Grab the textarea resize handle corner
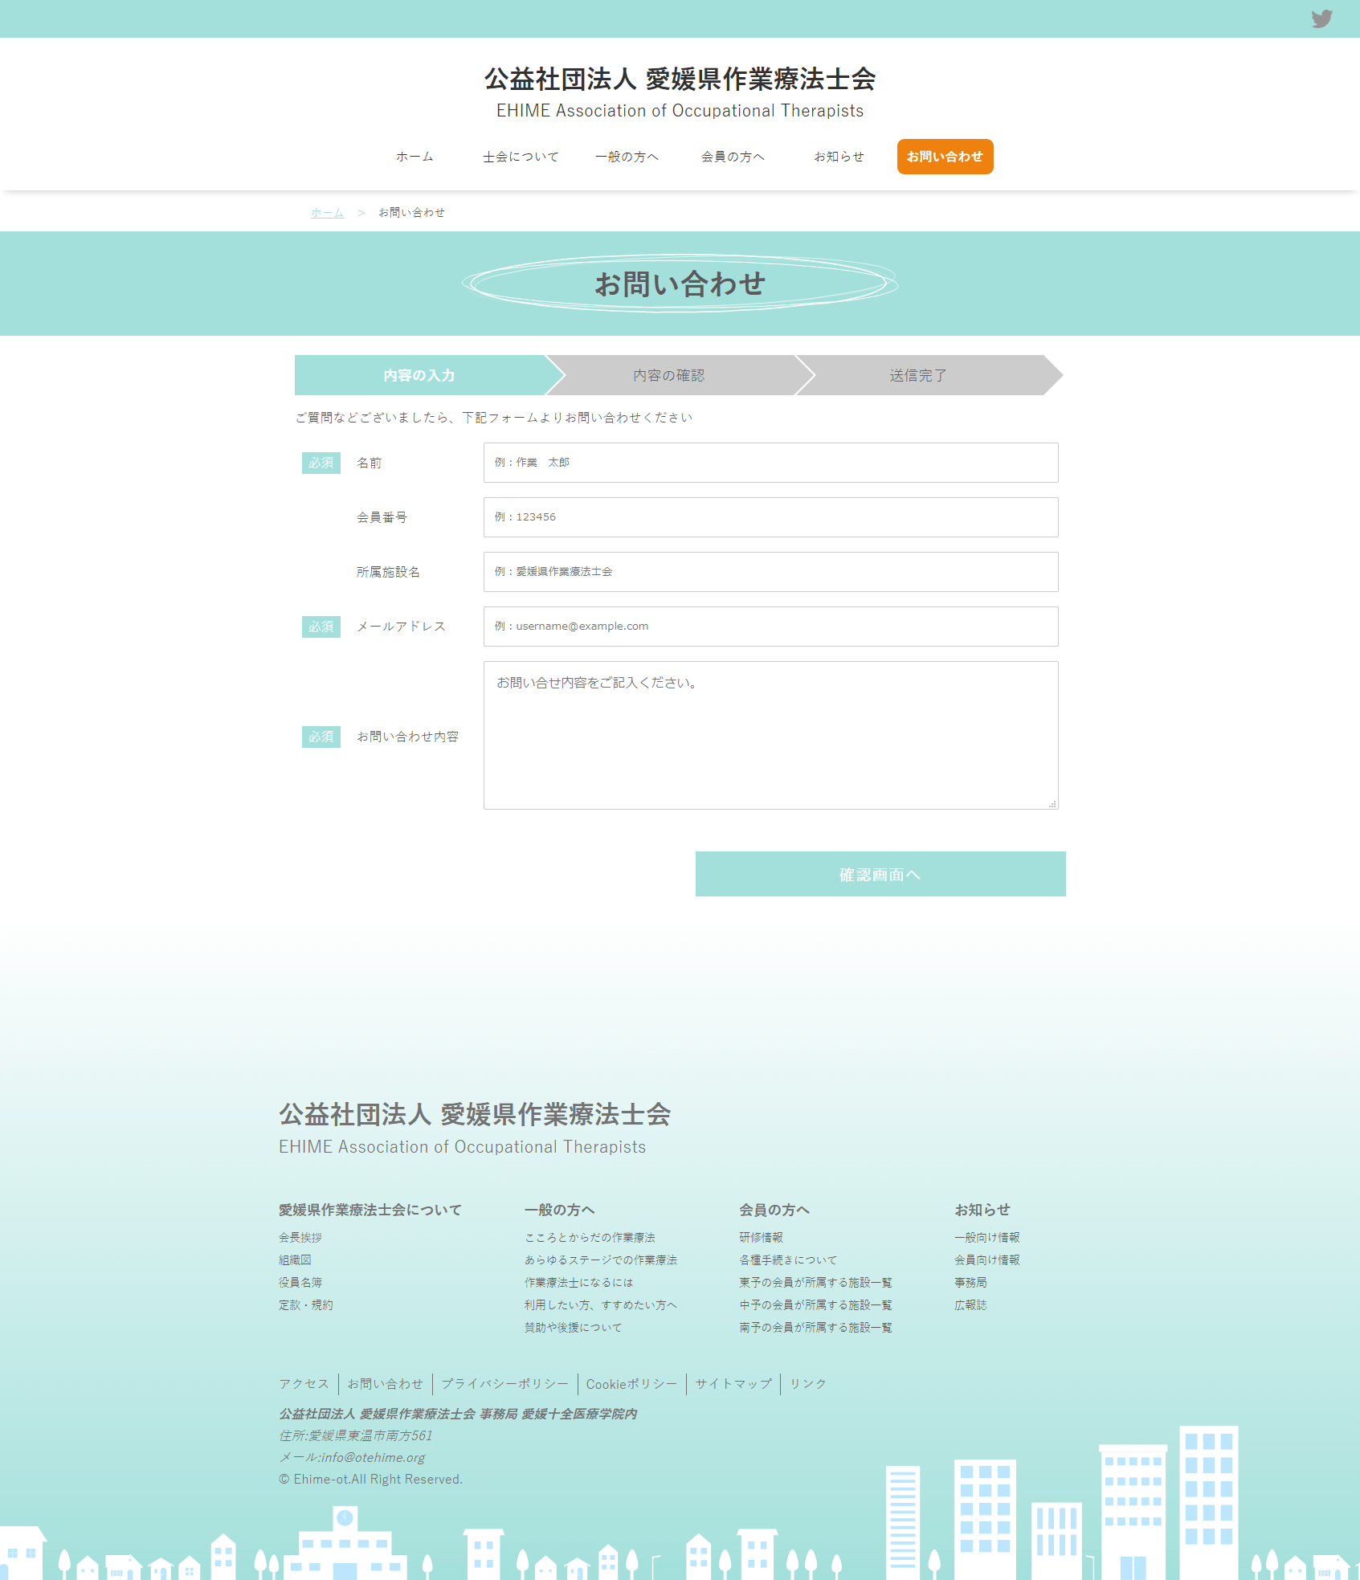Screen dimensions: 1360x1580 pos(1052,804)
